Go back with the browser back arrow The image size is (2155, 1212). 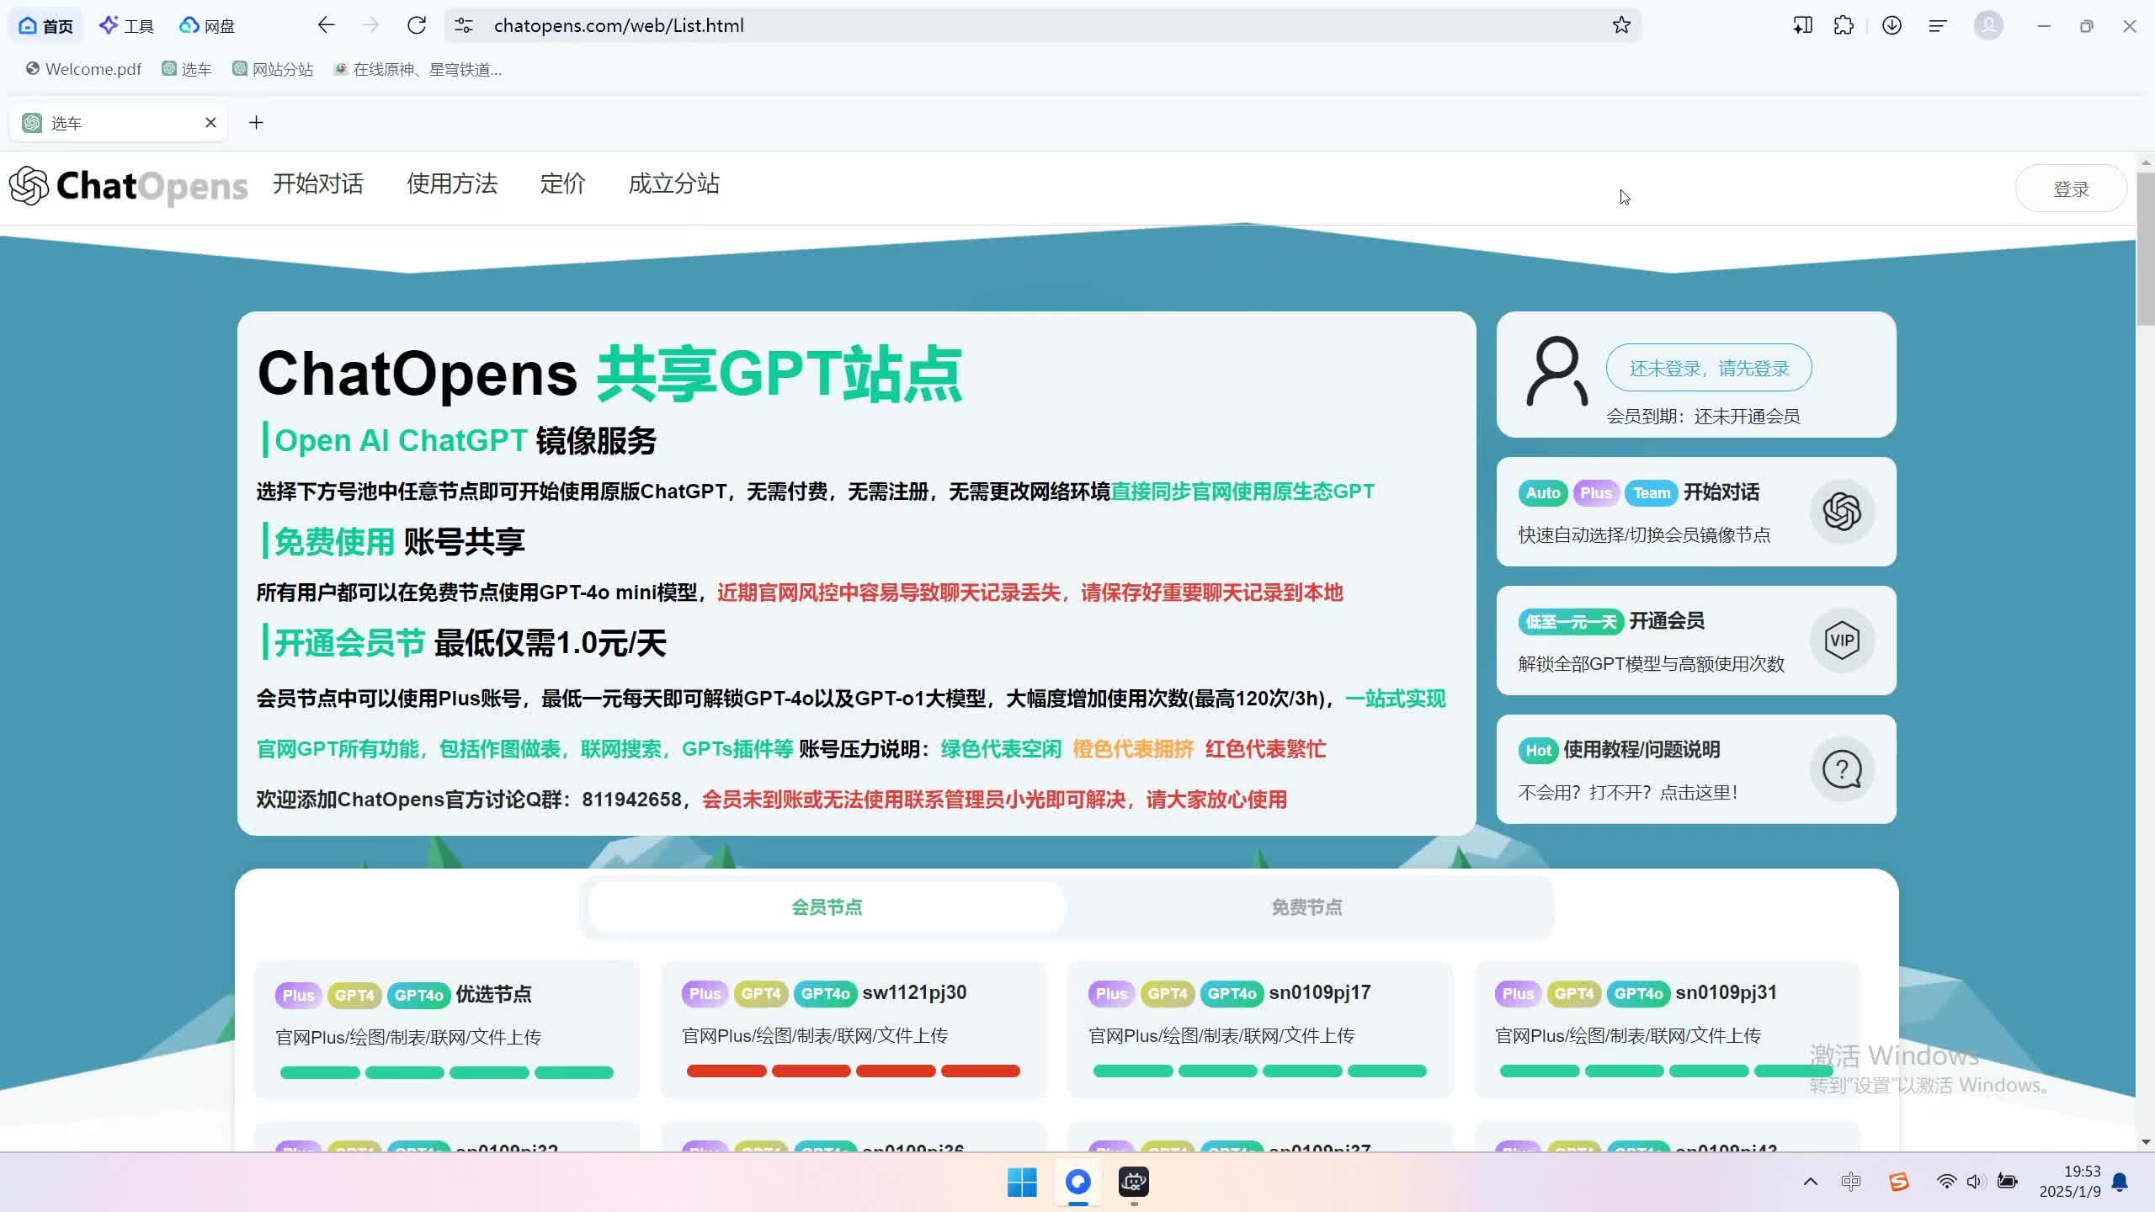(327, 25)
